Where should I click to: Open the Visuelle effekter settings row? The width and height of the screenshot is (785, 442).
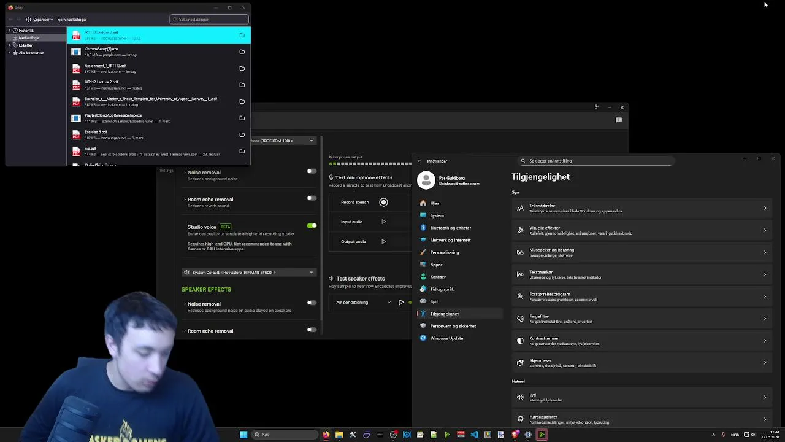(x=642, y=230)
